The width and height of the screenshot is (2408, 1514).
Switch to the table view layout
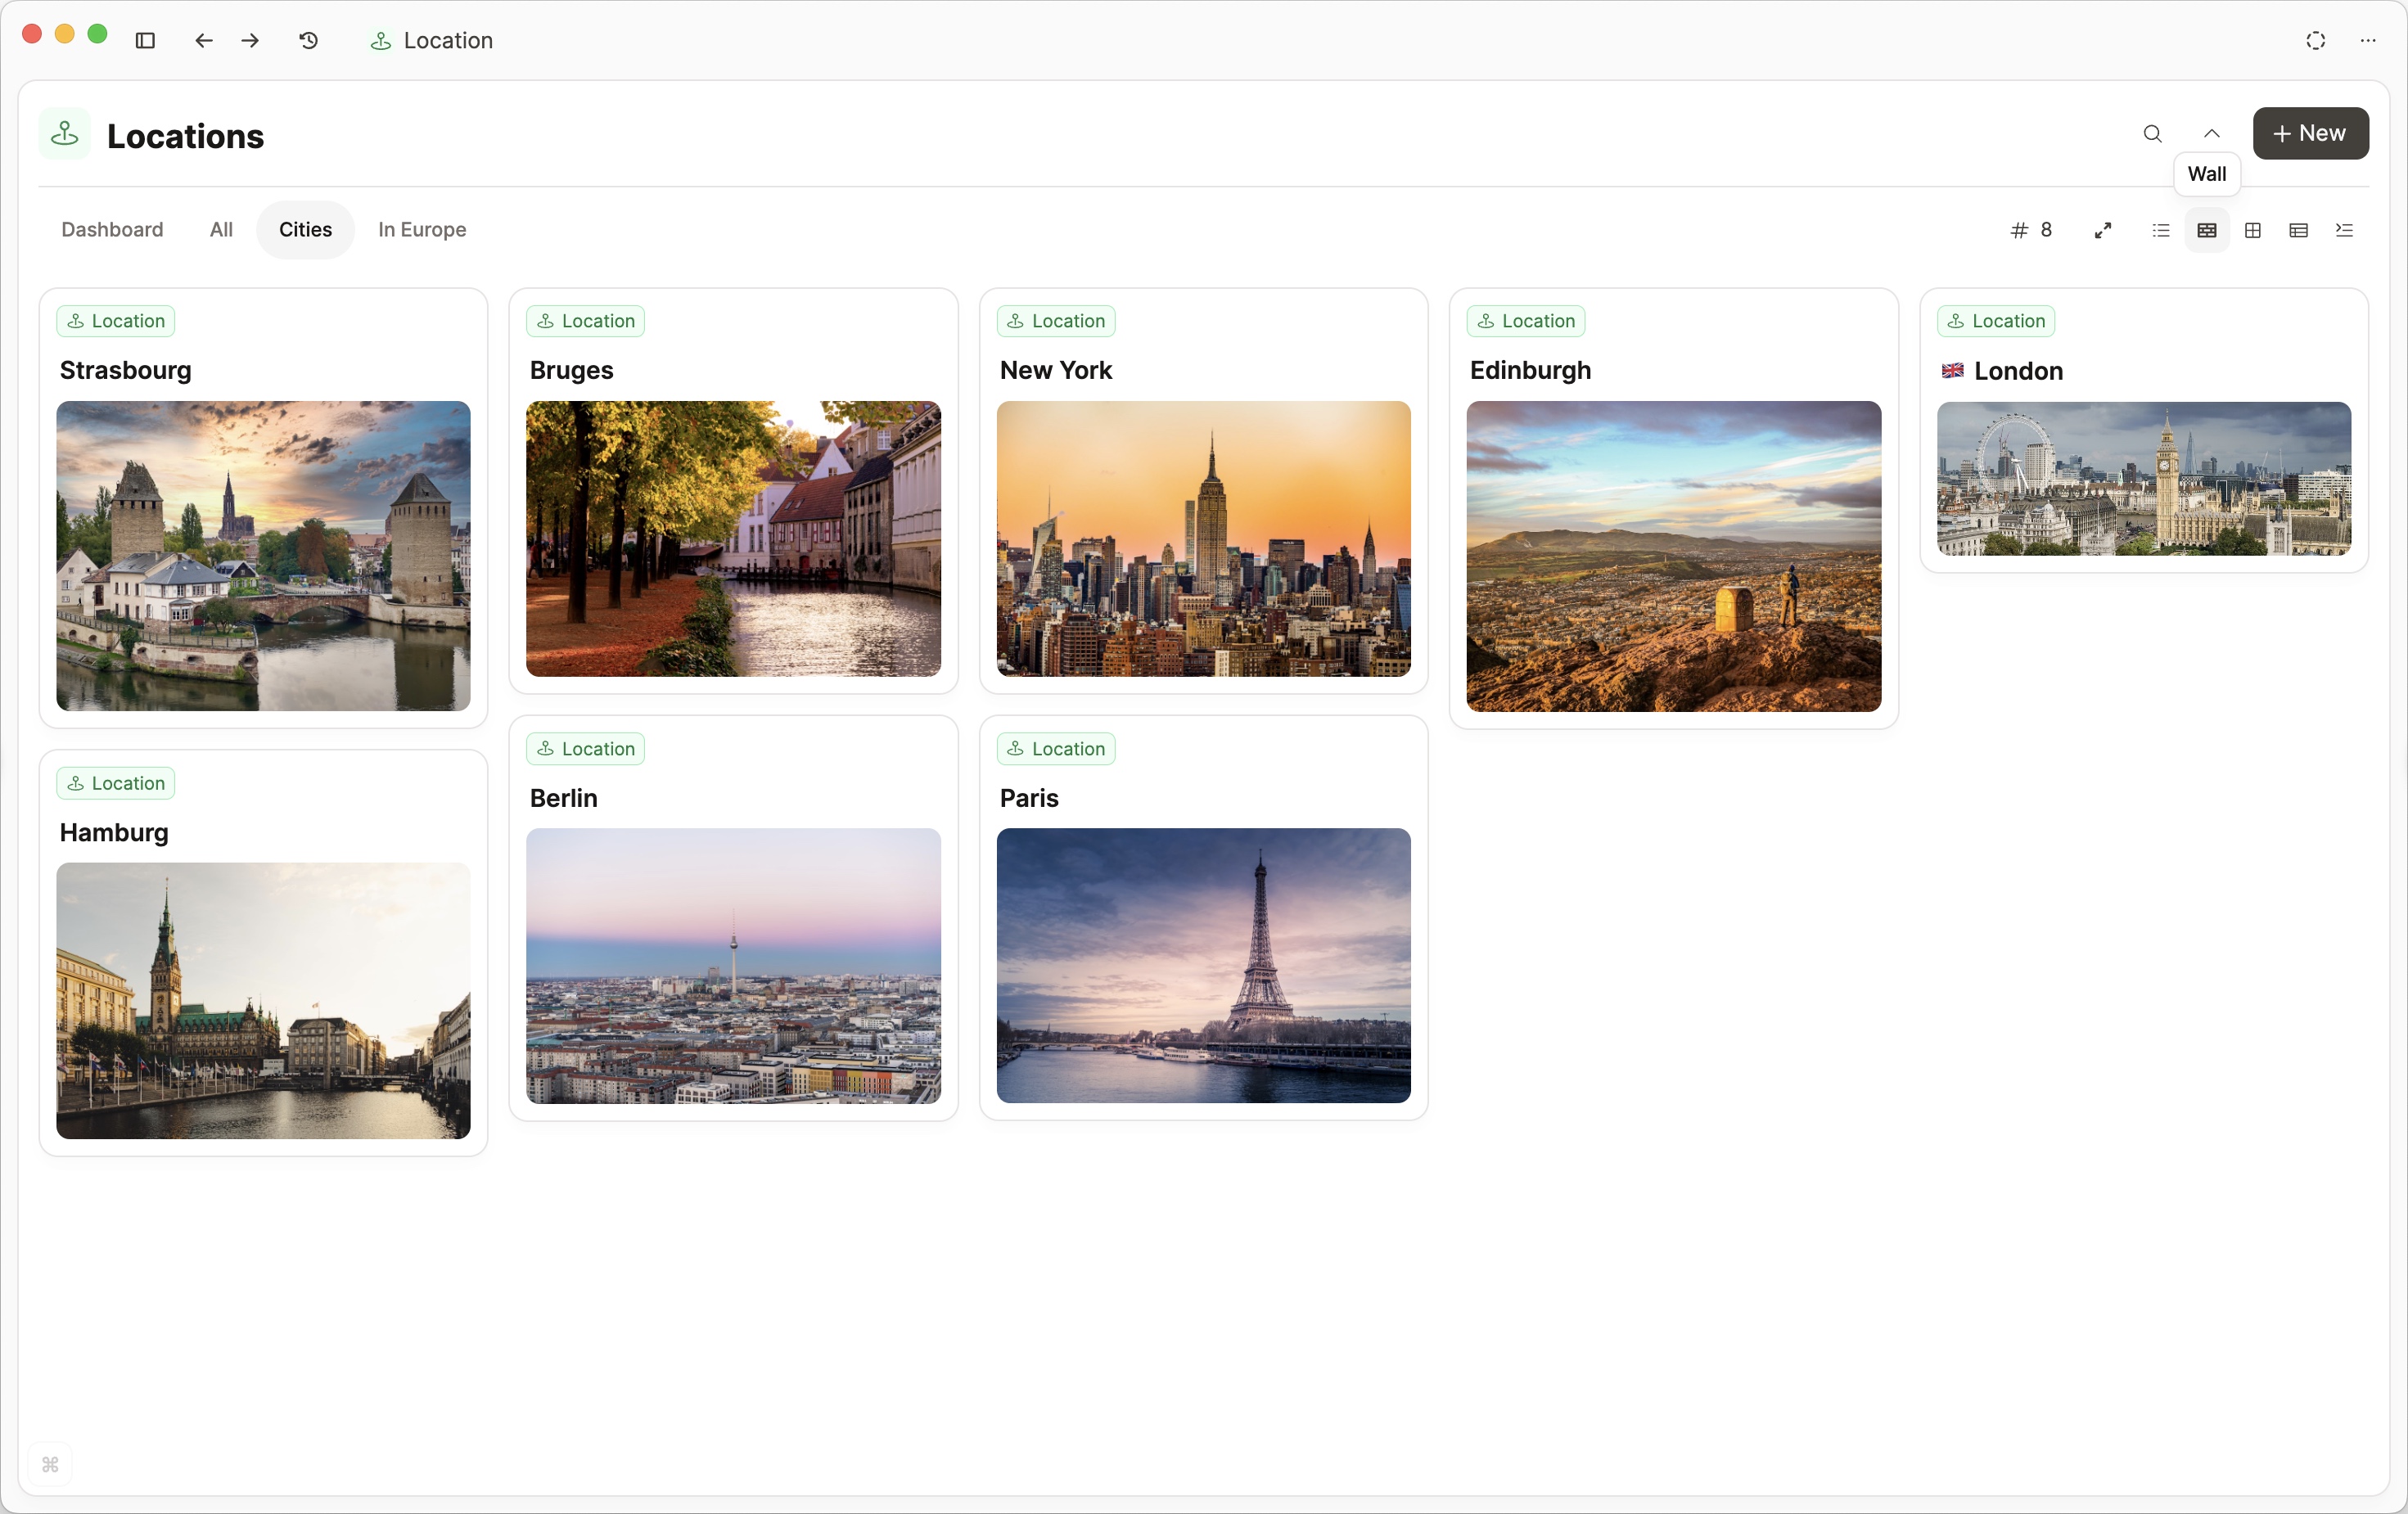2298,230
